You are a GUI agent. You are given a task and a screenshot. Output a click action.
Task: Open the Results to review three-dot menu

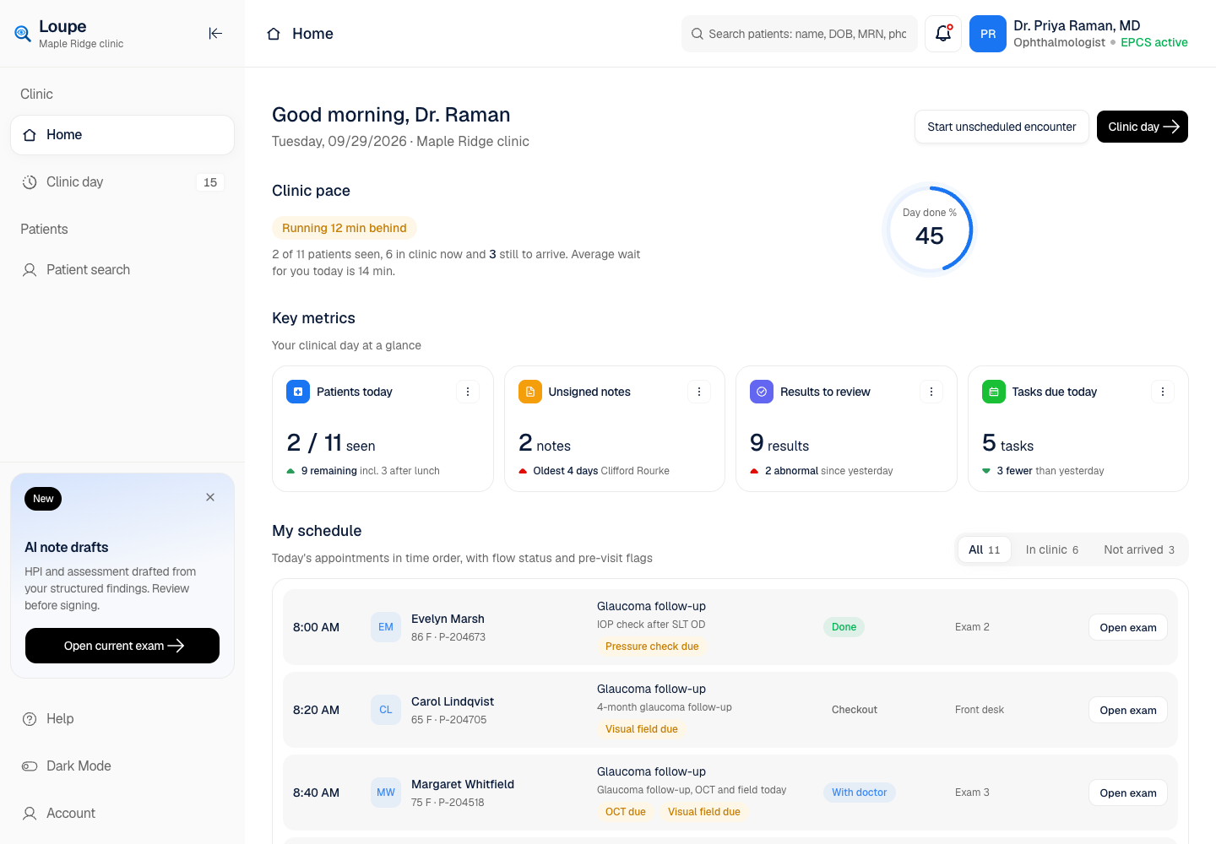point(931,392)
